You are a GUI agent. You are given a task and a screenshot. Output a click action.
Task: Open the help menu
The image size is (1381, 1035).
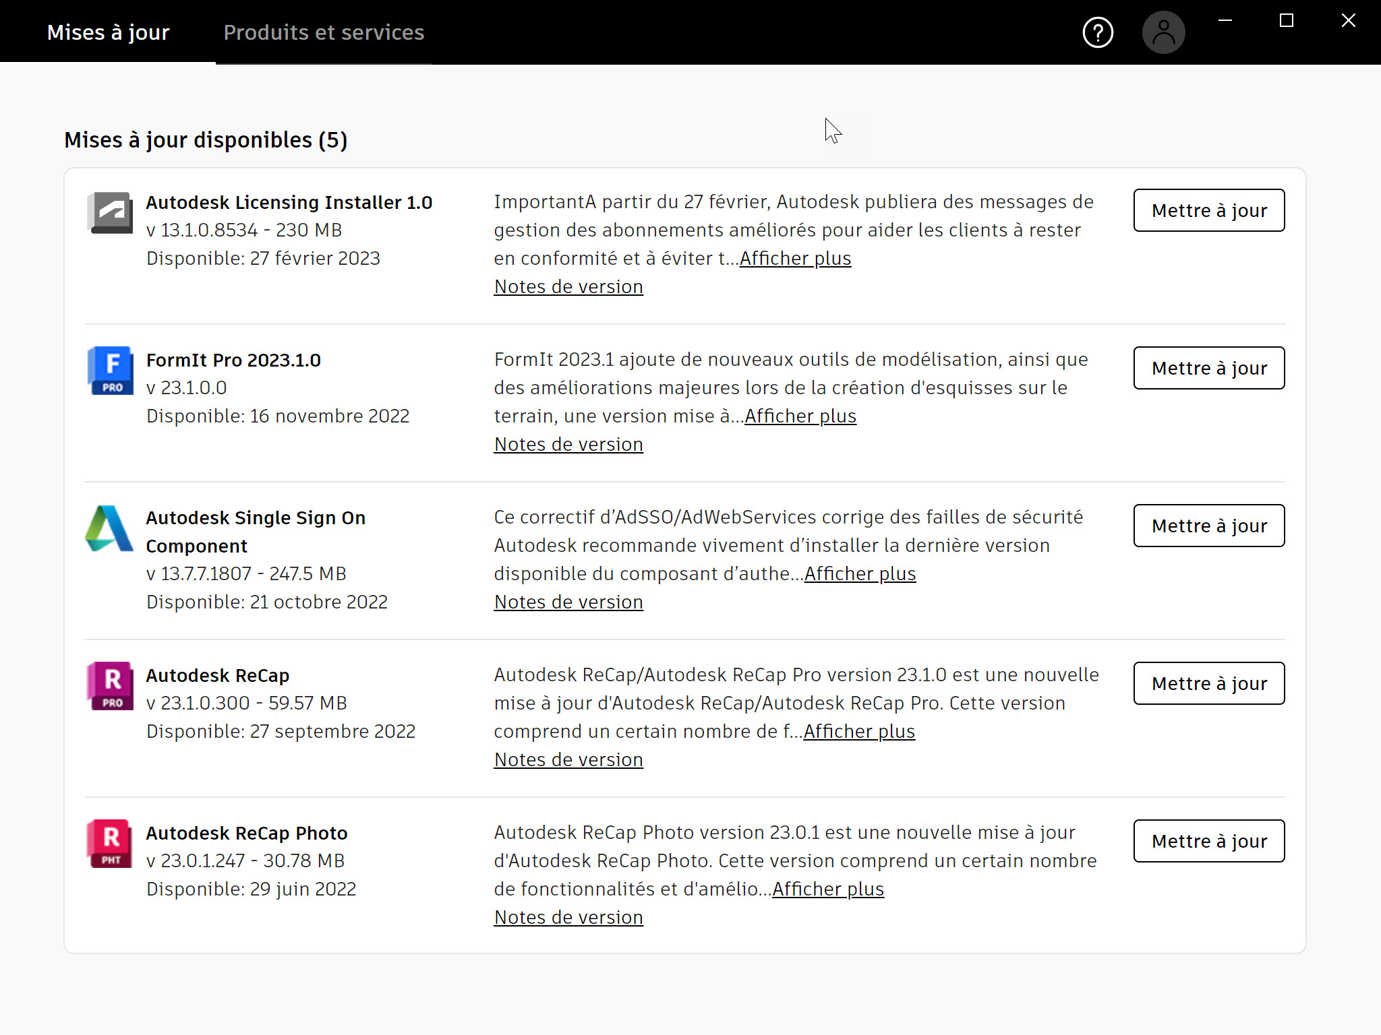pyautogui.click(x=1098, y=32)
